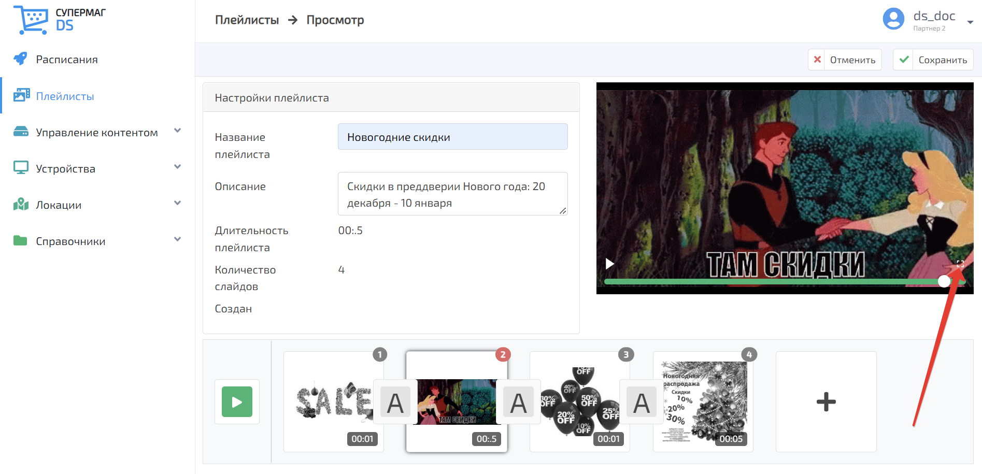Screen dimensions: 982x474
Task: Click the 00:.5 duration on slide 2
Action: coord(487,439)
